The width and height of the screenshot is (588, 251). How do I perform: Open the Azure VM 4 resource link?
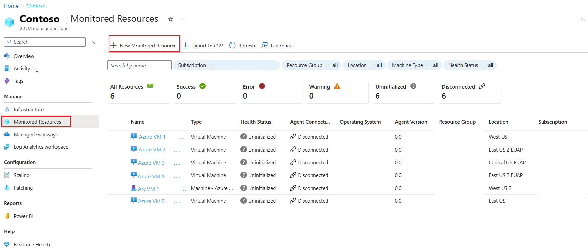(x=151, y=176)
